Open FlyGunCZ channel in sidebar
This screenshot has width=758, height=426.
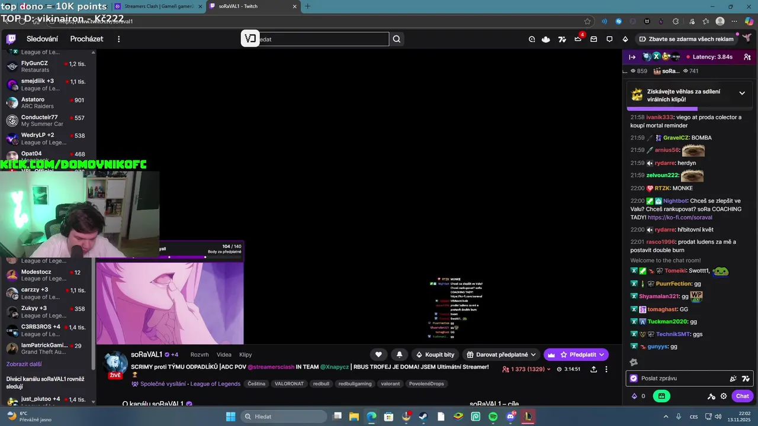tap(47, 66)
